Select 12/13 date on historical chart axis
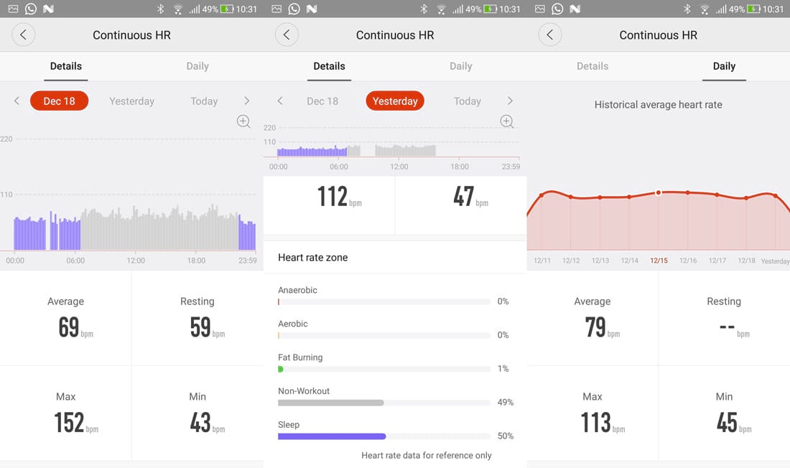The height and width of the screenshot is (468, 790). click(600, 261)
